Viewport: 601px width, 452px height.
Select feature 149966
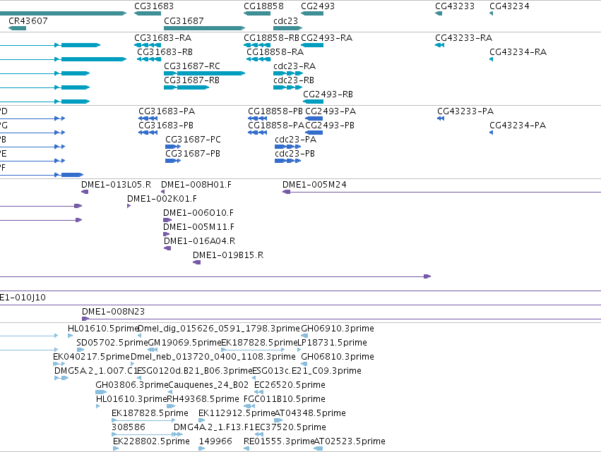pyautogui.click(x=202, y=448)
